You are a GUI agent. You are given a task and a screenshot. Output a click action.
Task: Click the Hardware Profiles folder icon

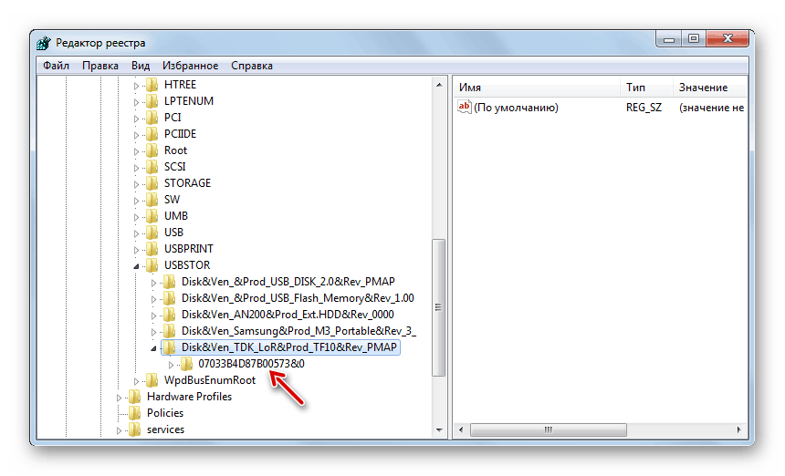pos(135,397)
